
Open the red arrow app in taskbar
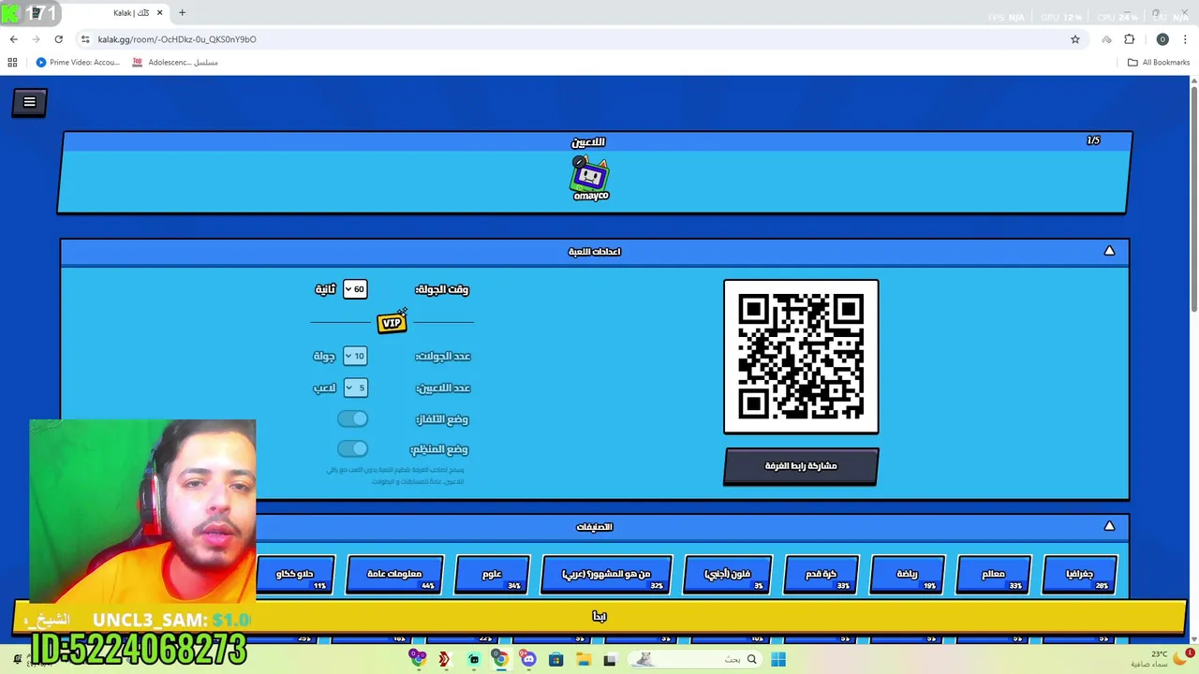click(444, 659)
